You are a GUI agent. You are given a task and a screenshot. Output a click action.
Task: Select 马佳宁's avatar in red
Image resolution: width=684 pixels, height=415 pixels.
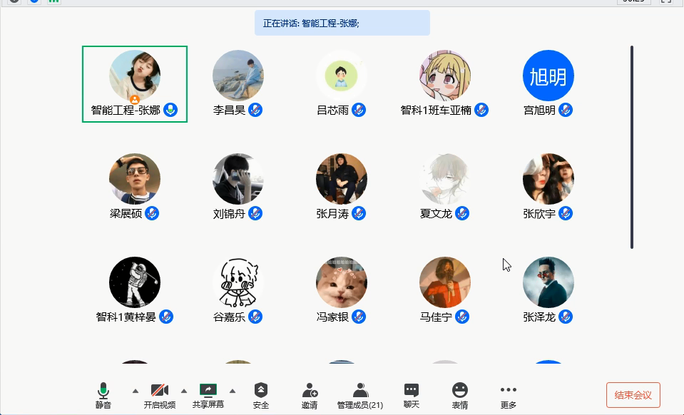(445, 282)
